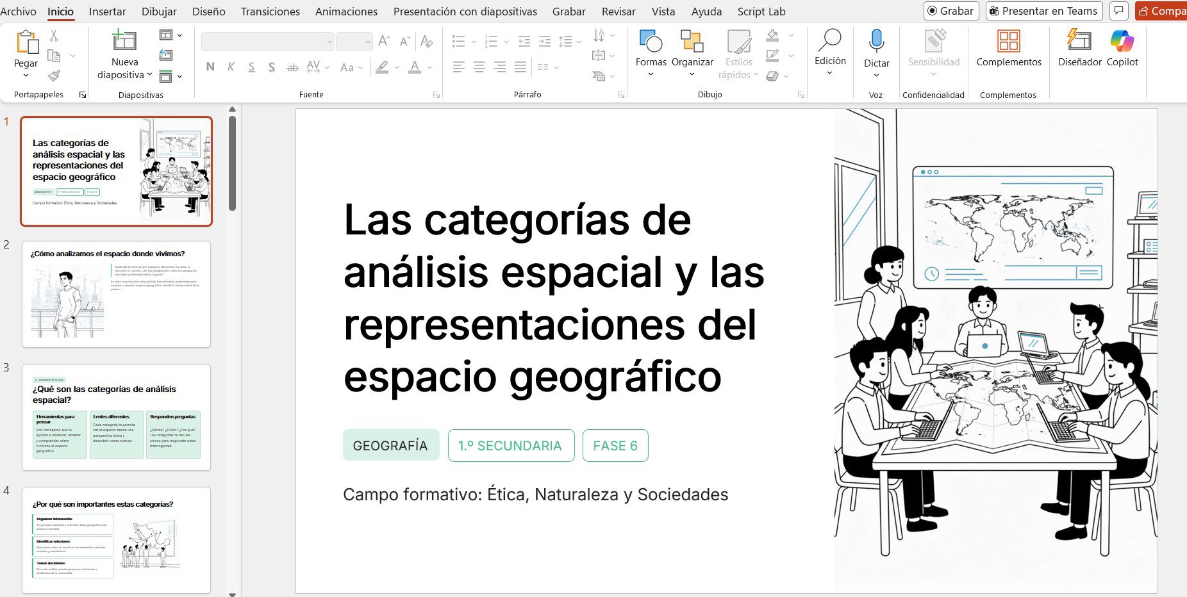Toggle italic formatting with the K icon
The image size is (1187, 597).
(230, 67)
